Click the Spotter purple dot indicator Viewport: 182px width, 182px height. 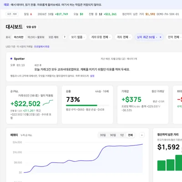[x=11, y=59]
